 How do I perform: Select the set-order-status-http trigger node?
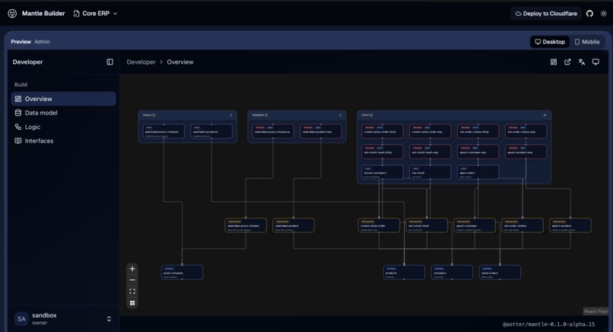tap(478, 131)
